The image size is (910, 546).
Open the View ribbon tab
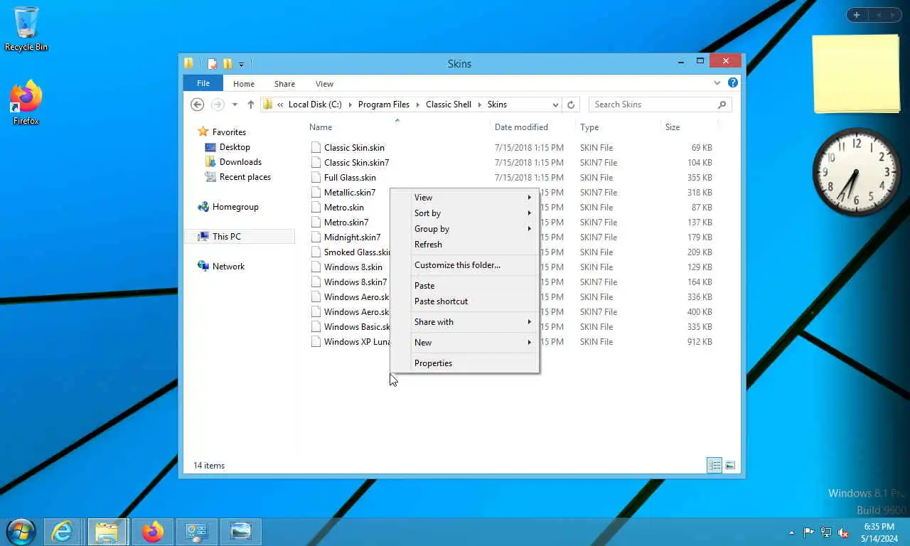click(324, 84)
